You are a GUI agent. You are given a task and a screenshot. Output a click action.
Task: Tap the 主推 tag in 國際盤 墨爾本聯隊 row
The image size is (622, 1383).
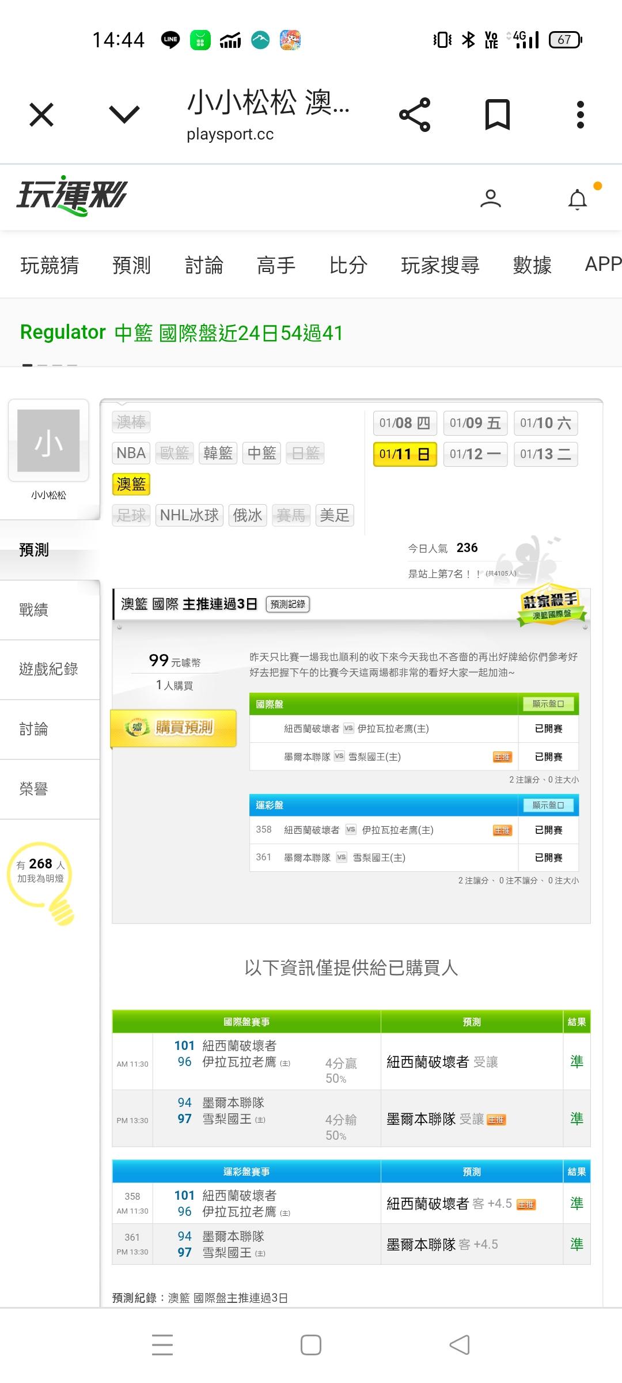tap(502, 757)
